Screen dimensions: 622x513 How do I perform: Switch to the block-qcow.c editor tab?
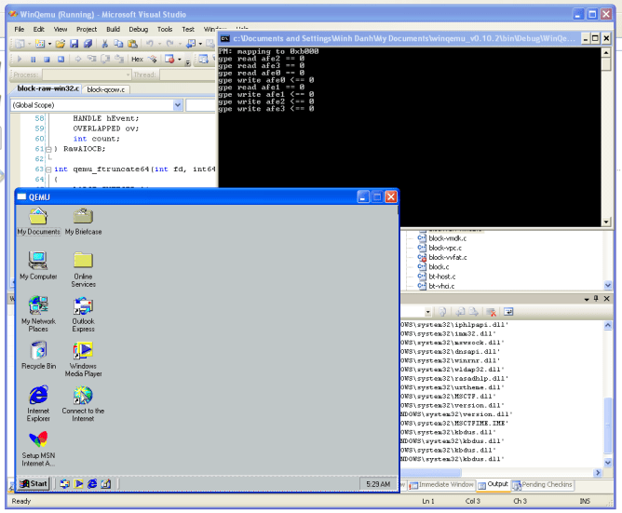[106, 89]
